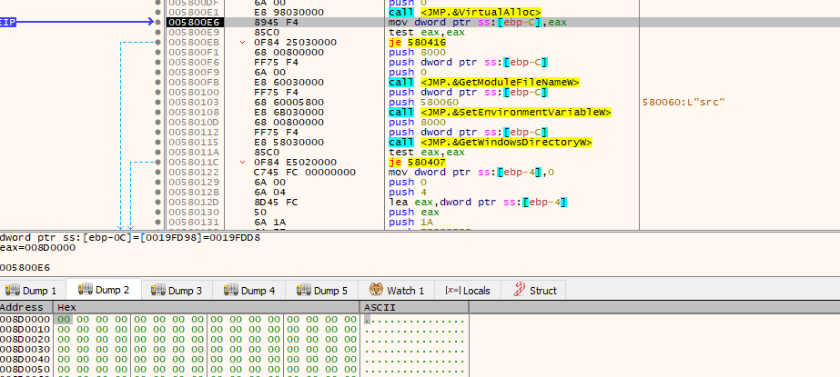Click the Hex column header
This screenshot has width=840, height=377.
207,307
